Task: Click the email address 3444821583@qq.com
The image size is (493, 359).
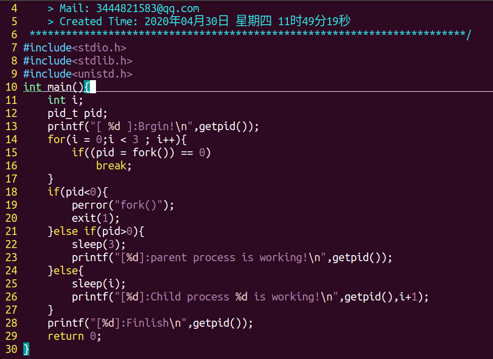Action: tap(146, 9)
